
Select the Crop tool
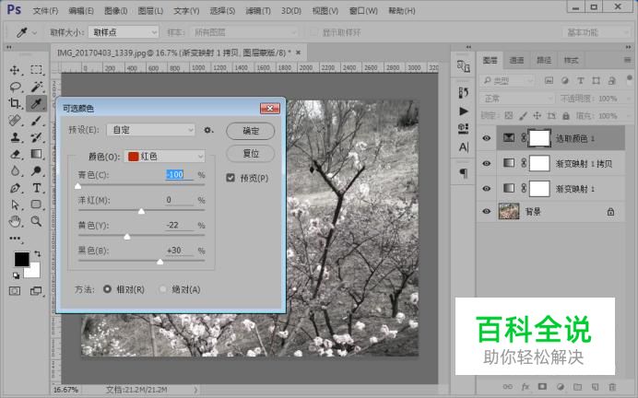[16, 103]
